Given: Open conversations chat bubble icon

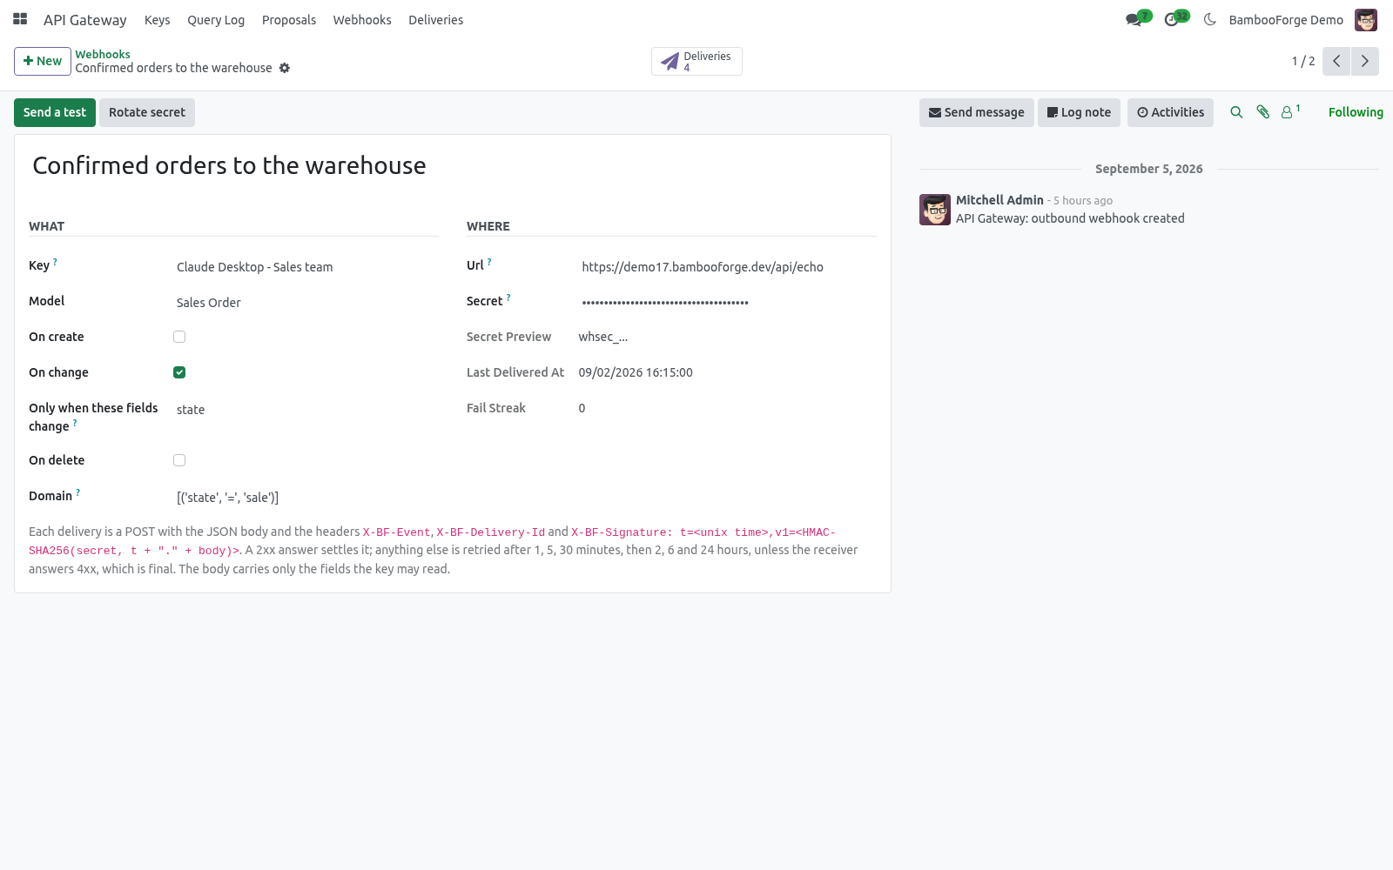Looking at the screenshot, I should [1134, 19].
